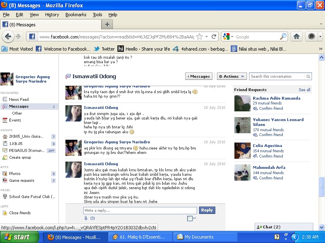The height and width of the screenshot is (243, 325).
Task: Click the search magnifier in Google box
Action: [x=283, y=36]
